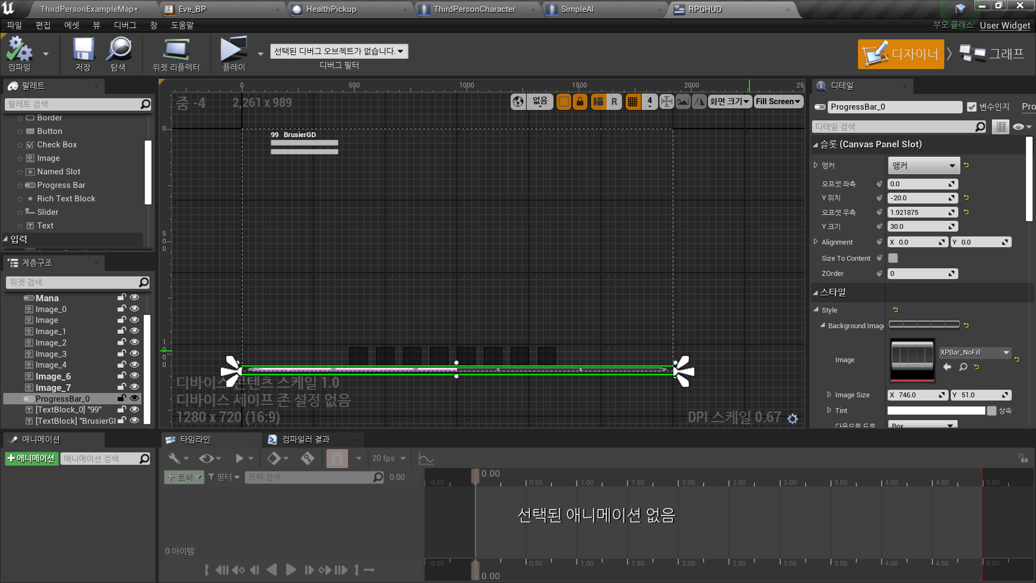The width and height of the screenshot is (1036, 583).
Task: Click the localization preview globe icon
Action: click(518, 101)
